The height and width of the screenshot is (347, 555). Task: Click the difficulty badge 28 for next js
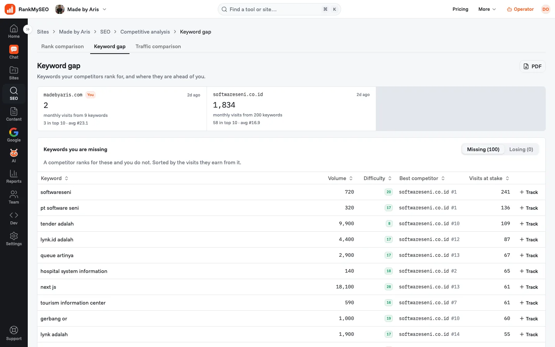[x=388, y=287]
